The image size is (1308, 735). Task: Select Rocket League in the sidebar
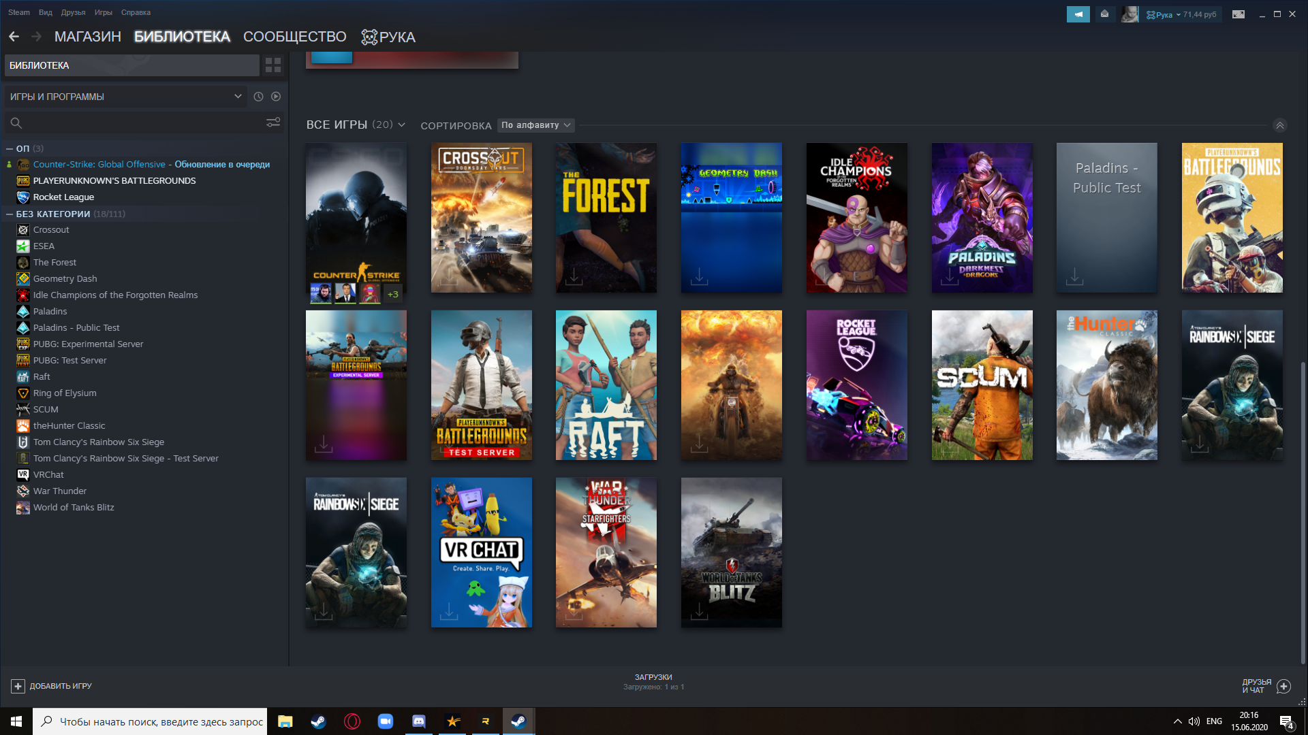click(x=63, y=197)
